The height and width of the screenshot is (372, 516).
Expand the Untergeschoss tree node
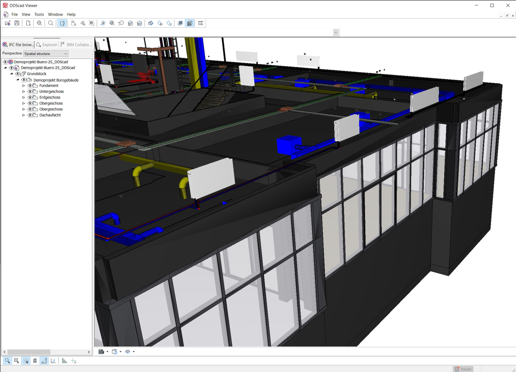coord(24,91)
